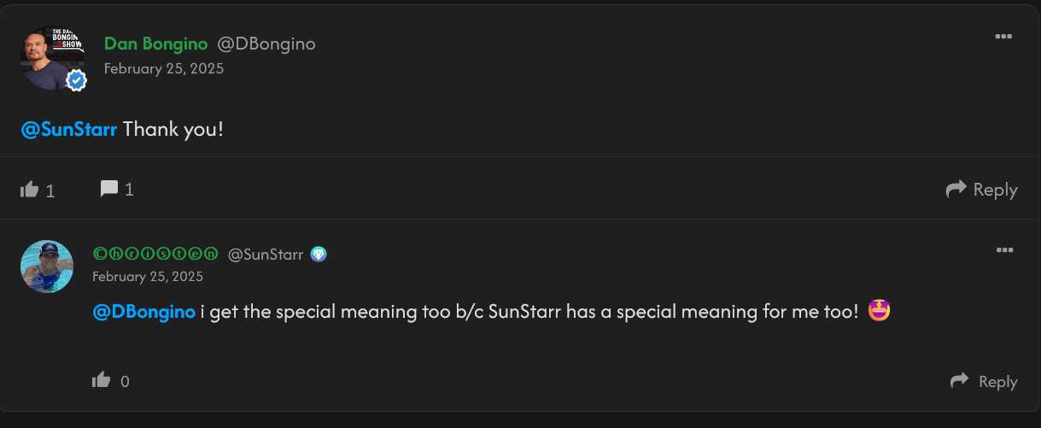The image size is (1041, 428).
Task: Open the February 25, 2025 timestamp under Dan Bongino
Action: click(164, 68)
